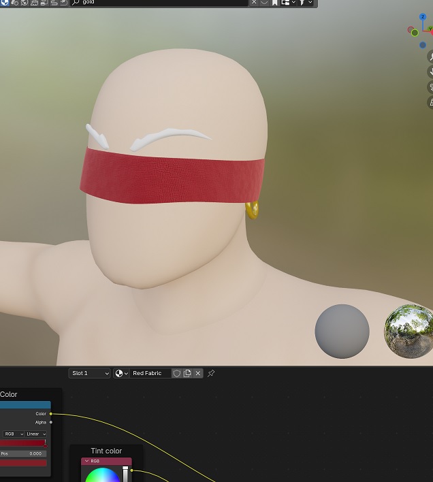Click the Pos 0.000 value field
Viewport: 433px width, 482px height.
click(x=23, y=453)
